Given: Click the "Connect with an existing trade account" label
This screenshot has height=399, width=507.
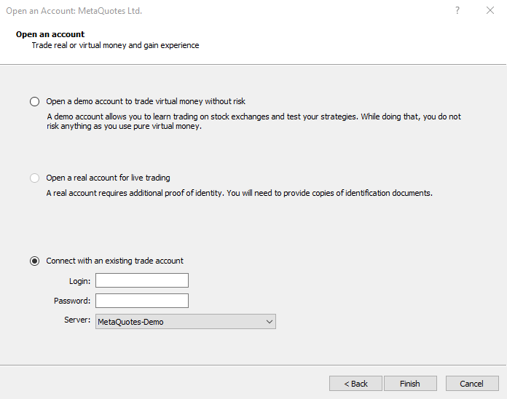Looking at the screenshot, I should pyautogui.click(x=114, y=261).
